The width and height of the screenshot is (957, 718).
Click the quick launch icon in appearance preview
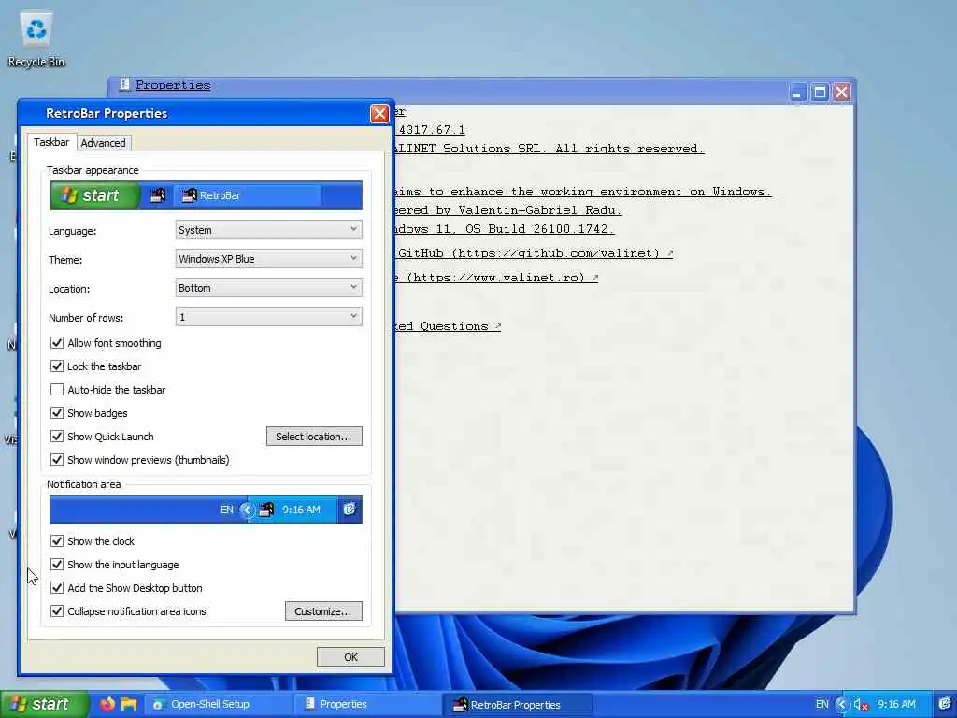pyautogui.click(x=157, y=195)
